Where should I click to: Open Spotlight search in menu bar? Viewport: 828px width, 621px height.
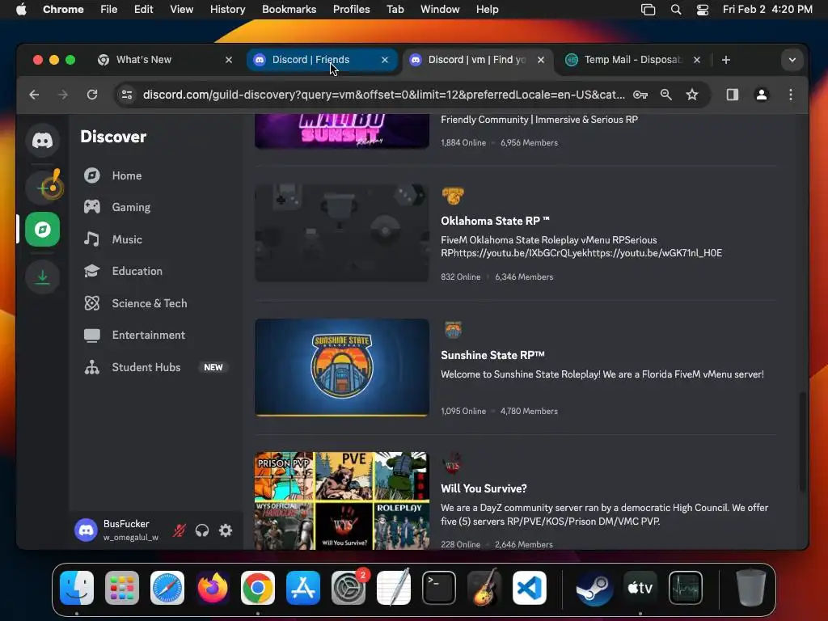click(675, 9)
